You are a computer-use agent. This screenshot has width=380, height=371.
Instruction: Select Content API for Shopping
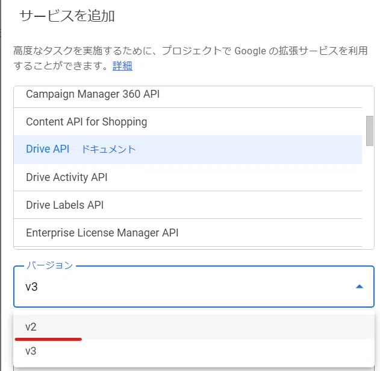188,122
